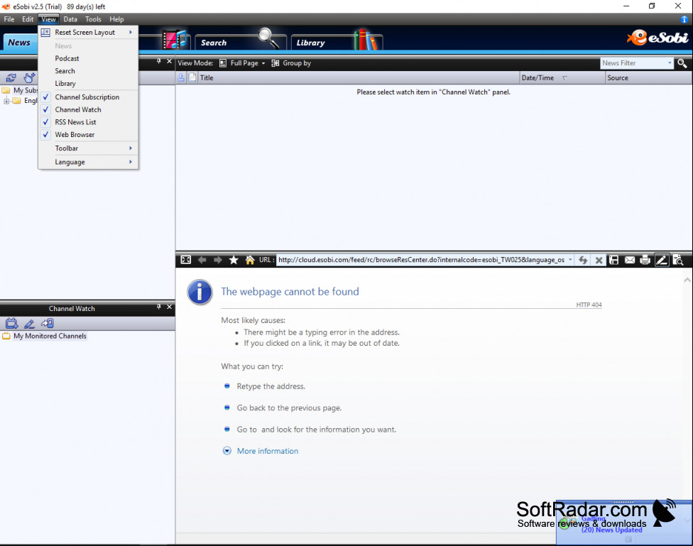Open the Data menu
Image resolution: width=693 pixels, height=546 pixels.
point(70,19)
